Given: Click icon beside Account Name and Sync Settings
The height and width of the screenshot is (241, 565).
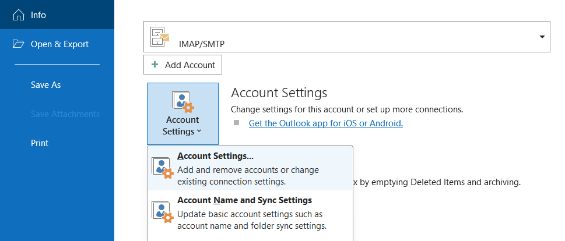Looking at the screenshot, I should pos(163,212).
